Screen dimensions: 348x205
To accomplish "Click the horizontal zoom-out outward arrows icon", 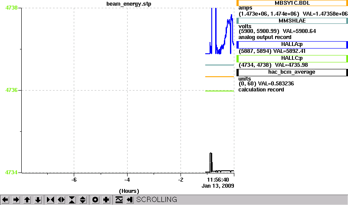I will point(61,200).
